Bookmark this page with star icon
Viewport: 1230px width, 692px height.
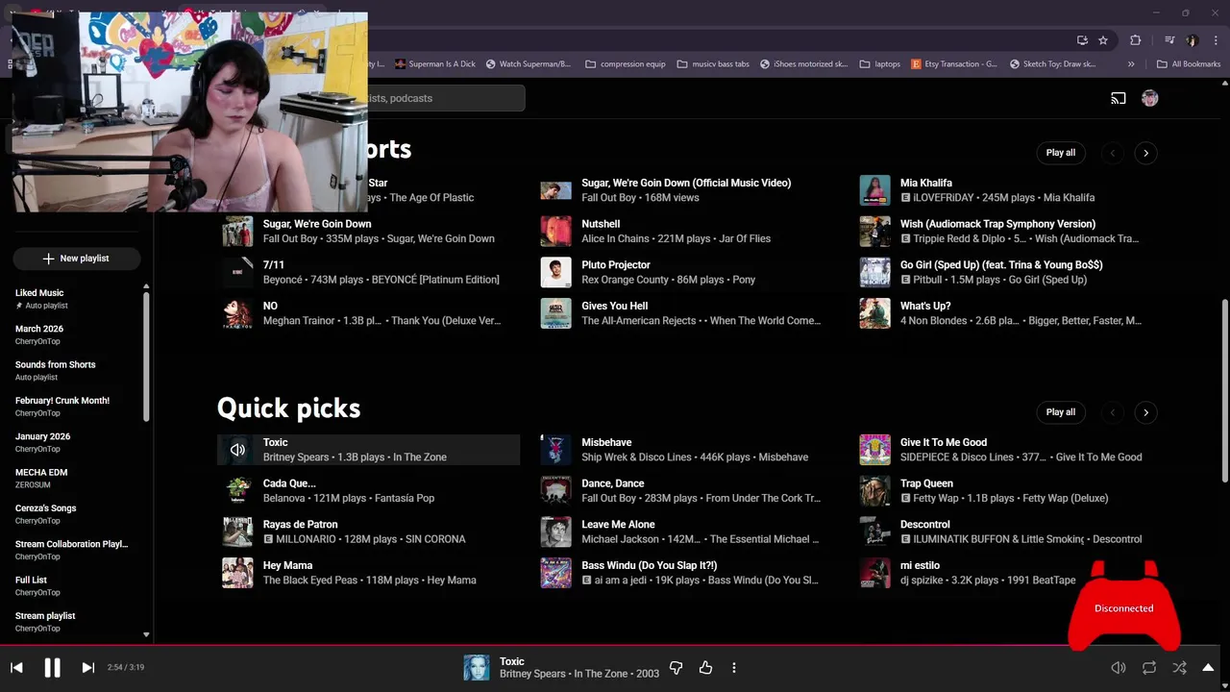[x=1103, y=40]
